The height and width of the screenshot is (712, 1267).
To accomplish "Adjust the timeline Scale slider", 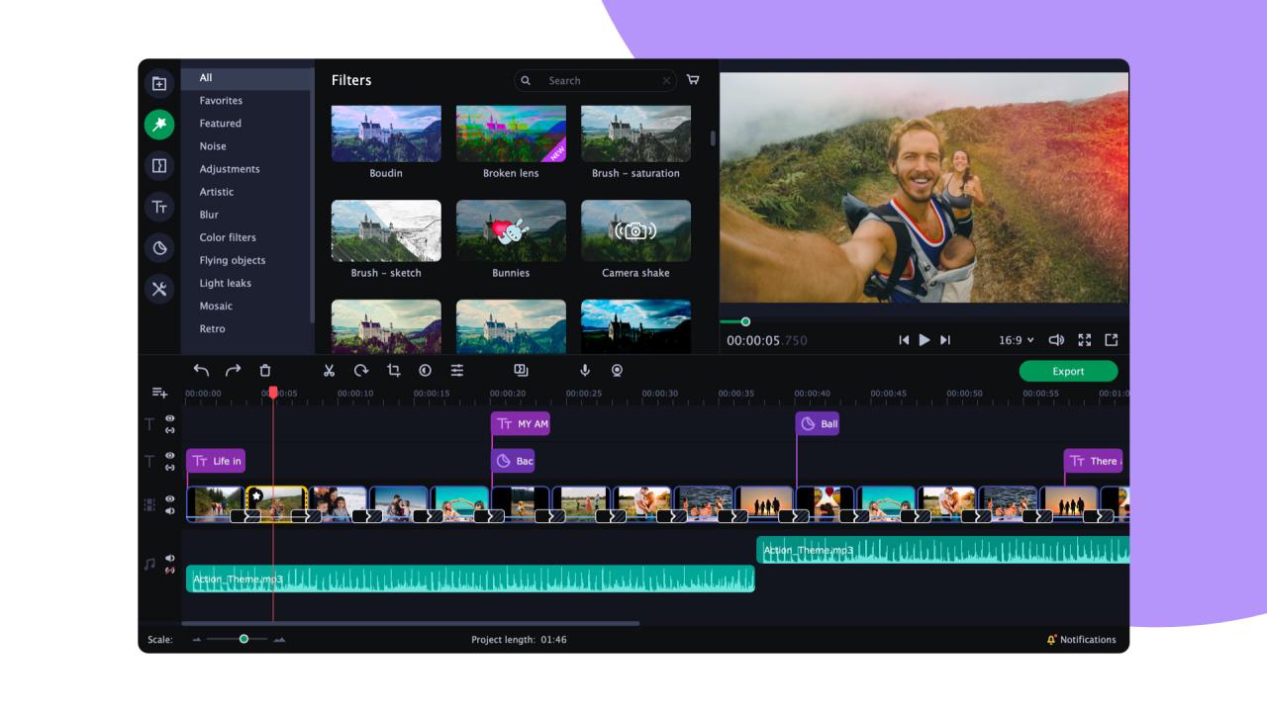I will coord(244,640).
